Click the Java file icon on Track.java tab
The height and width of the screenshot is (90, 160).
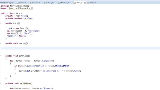[x=18, y=3]
